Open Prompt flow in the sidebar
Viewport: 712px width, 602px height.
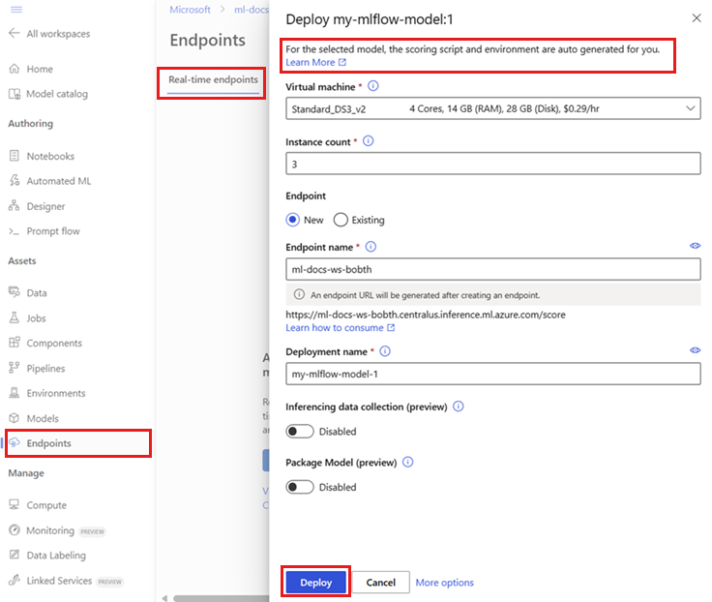(53, 231)
